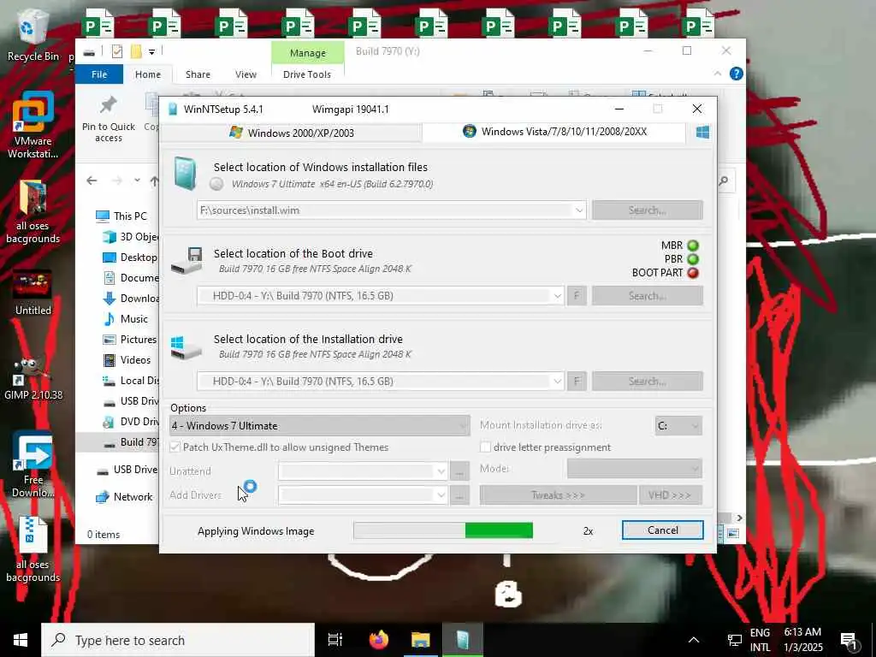Open the Installation drive selection dropdown
This screenshot has height=657, width=876.
click(x=557, y=381)
